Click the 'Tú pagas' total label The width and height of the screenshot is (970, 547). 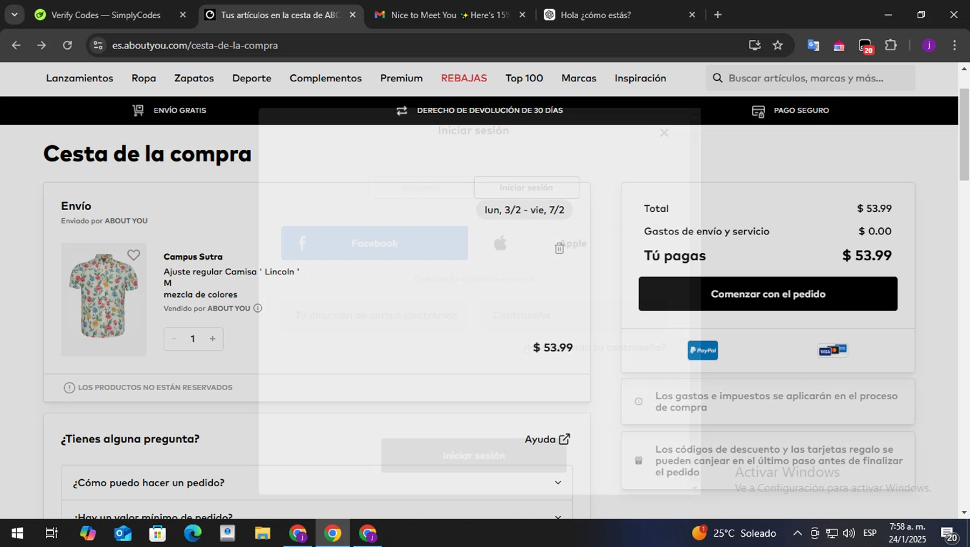pyautogui.click(x=674, y=256)
